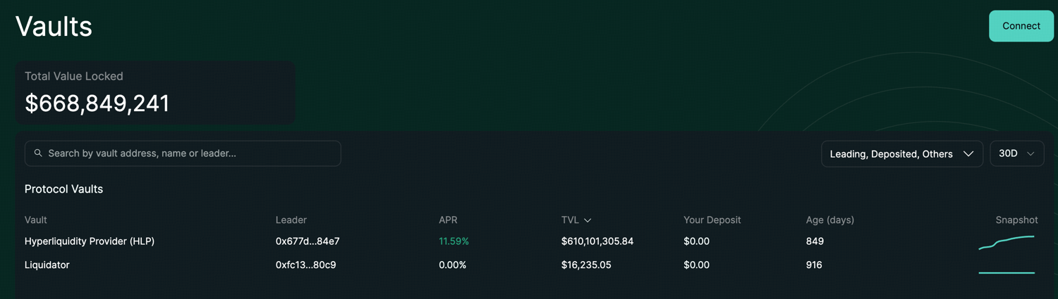Open the Hyperliquidity Provider (HLP) vault
Image resolution: width=1058 pixels, height=299 pixels.
(x=90, y=241)
